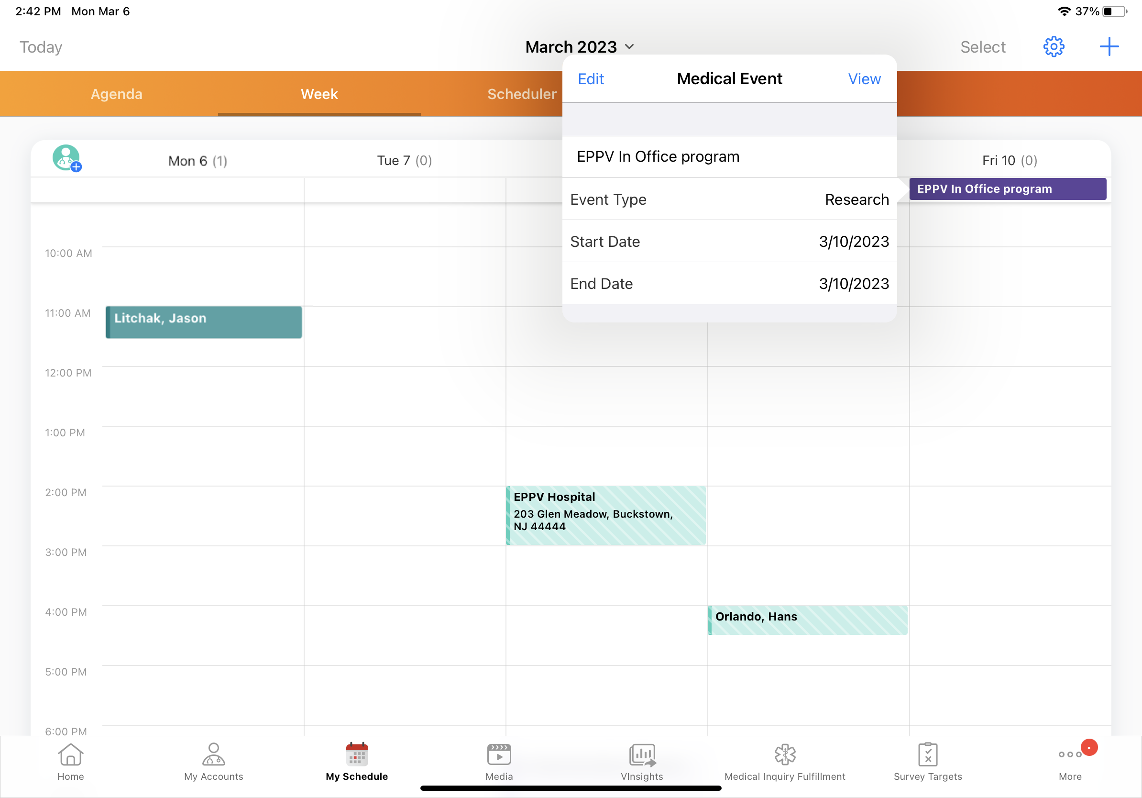Open the Media icon
This screenshot has height=798, width=1142.
pos(499,761)
